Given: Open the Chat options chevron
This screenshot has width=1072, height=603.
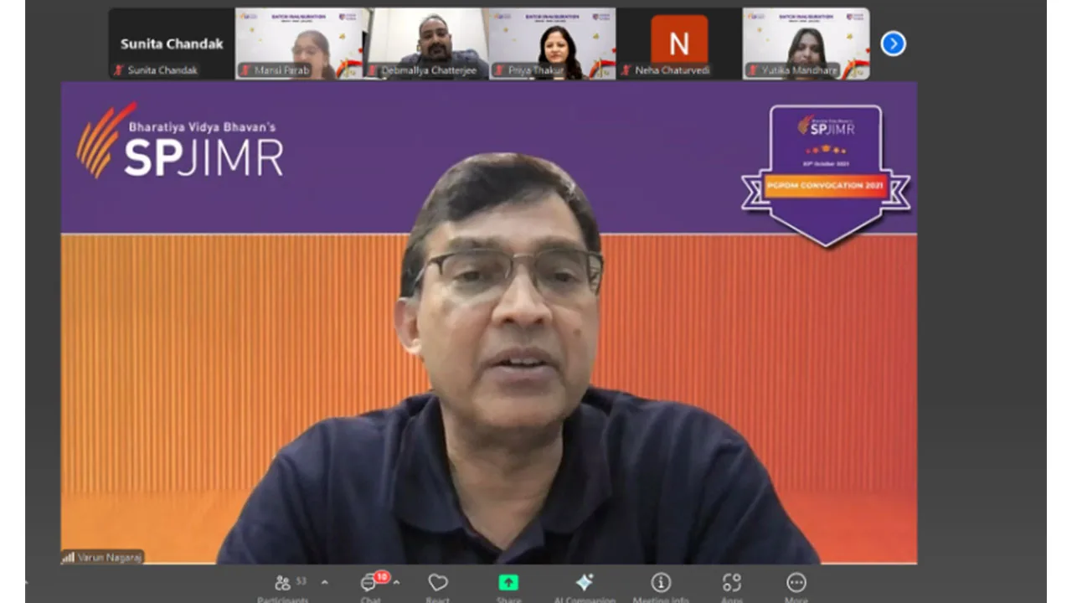Looking at the screenshot, I should coord(395,582).
